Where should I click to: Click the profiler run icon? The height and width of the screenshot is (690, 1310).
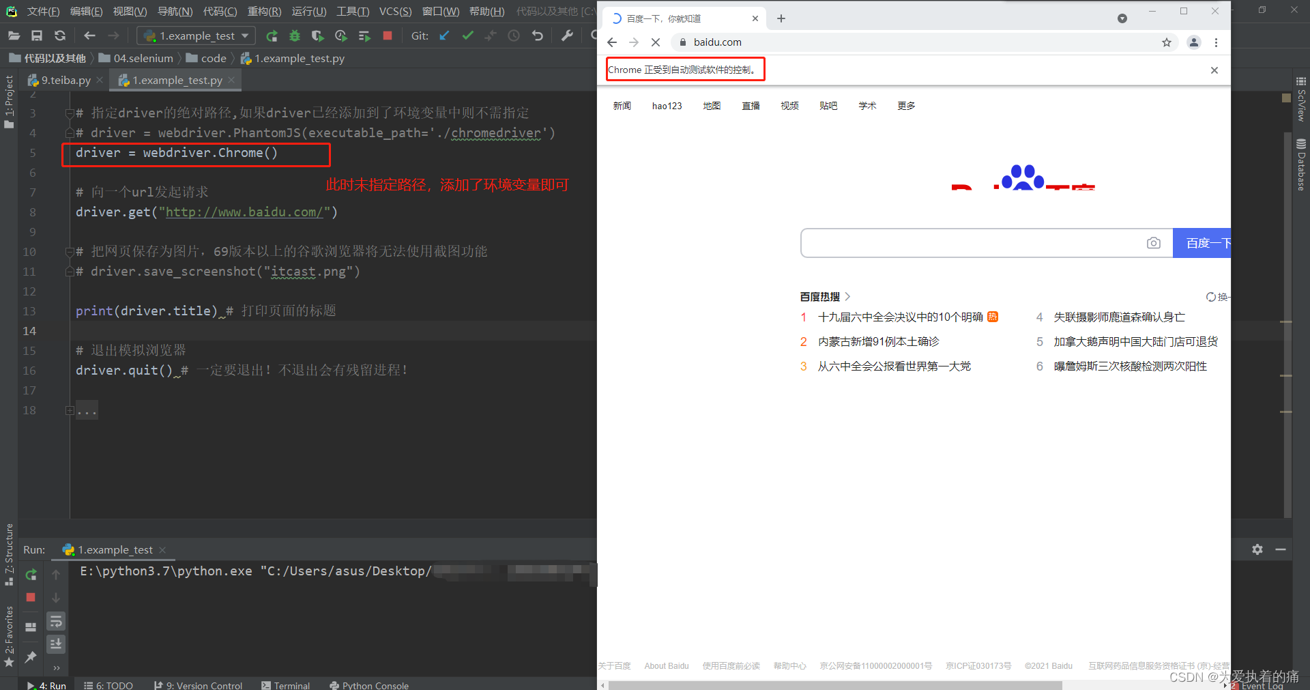(341, 35)
